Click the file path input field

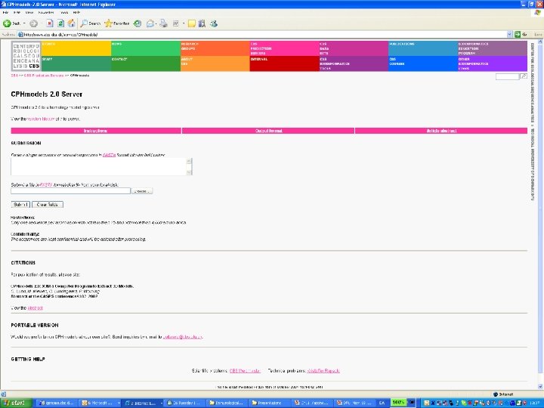pyautogui.click(x=71, y=191)
